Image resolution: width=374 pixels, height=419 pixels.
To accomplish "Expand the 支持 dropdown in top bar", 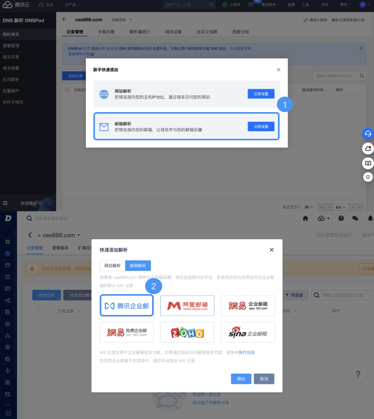I will click(x=326, y=5).
